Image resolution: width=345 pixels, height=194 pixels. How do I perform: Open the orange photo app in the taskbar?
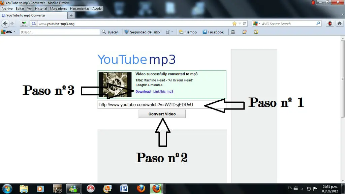coord(107,189)
